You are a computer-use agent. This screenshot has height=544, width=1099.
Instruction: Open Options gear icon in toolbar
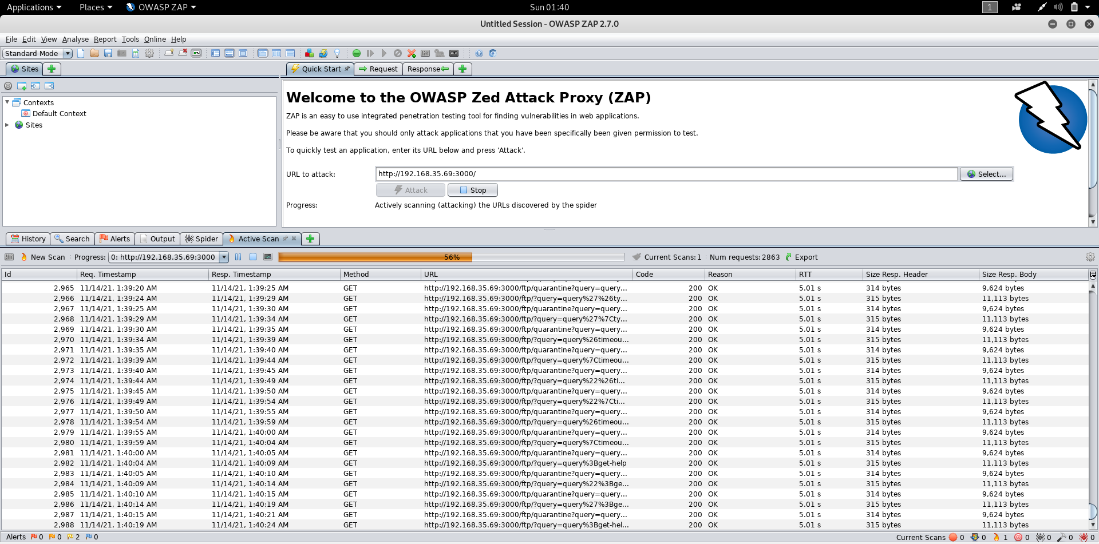[149, 53]
